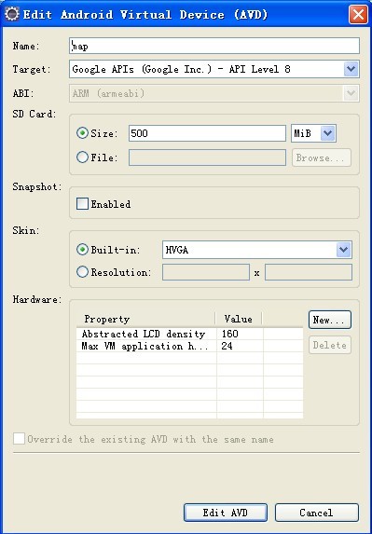Click the SD Card size field showing 500
The height and width of the screenshot is (534, 372).
(x=207, y=133)
